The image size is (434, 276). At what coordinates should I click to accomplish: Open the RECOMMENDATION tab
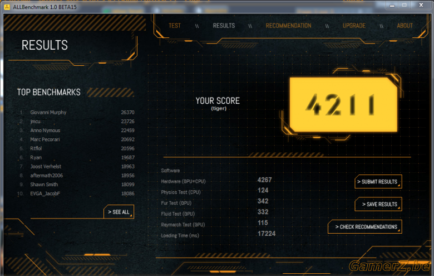288,26
